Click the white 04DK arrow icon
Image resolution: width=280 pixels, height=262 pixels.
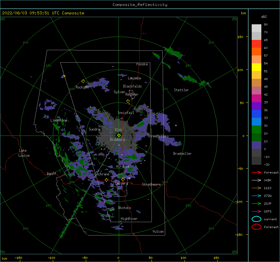256,180
